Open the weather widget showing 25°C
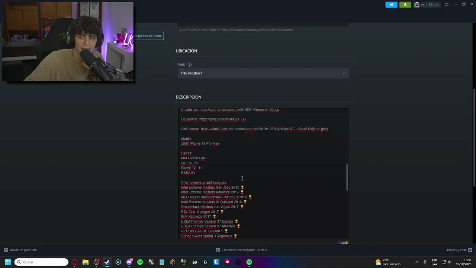Viewport: 476px width, 268px height. pos(388,262)
